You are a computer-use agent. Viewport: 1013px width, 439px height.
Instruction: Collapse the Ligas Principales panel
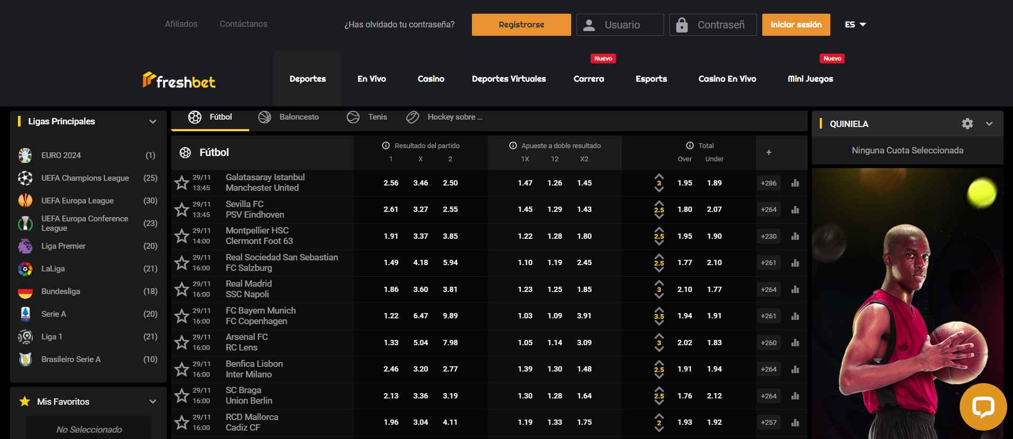[153, 122]
